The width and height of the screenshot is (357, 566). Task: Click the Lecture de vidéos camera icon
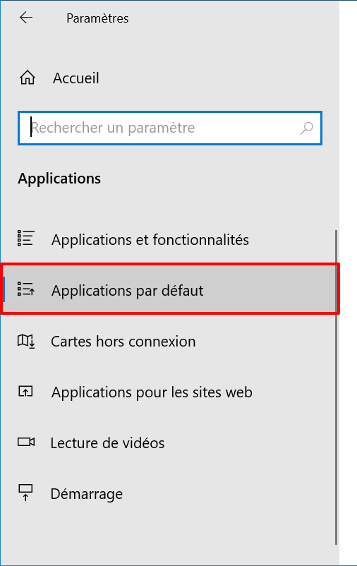(x=26, y=442)
